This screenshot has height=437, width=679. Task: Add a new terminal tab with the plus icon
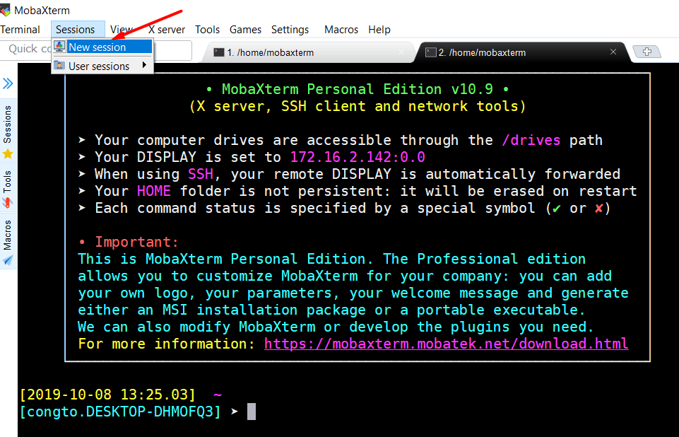click(647, 52)
